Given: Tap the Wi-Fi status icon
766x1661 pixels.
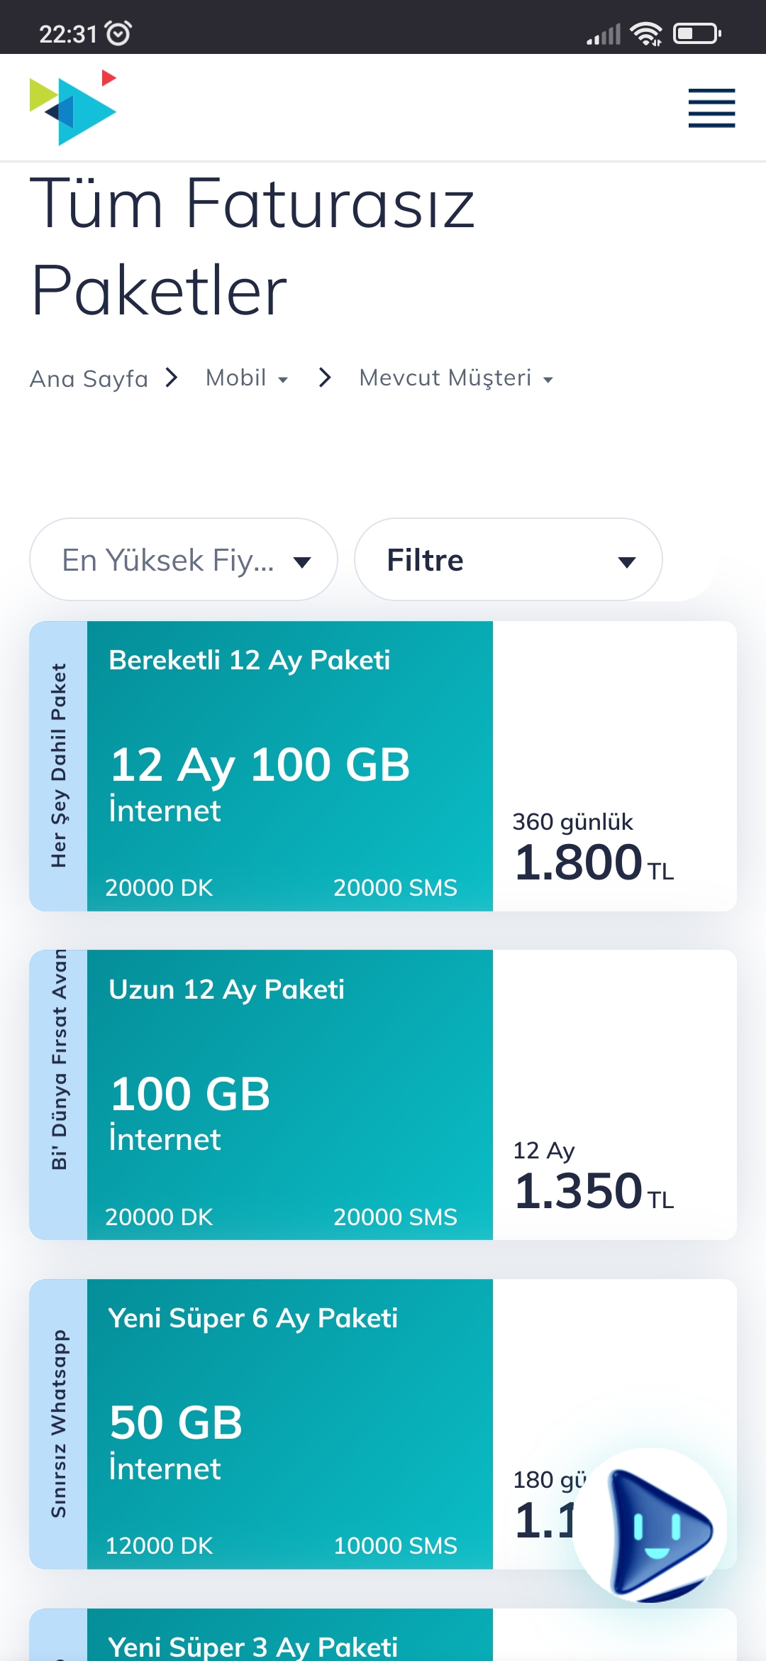Looking at the screenshot, I should 646,33.
